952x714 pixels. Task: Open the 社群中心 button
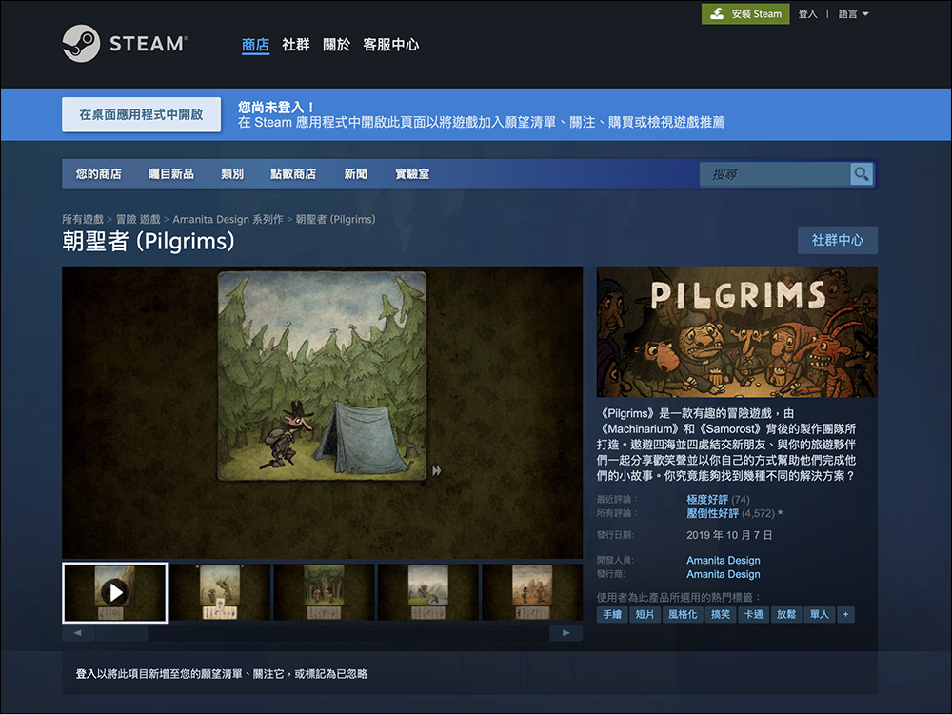pyautogui.click(x=838, y=241)
